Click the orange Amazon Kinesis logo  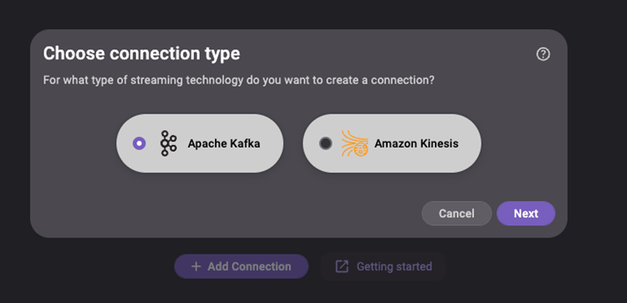(354, 144)
